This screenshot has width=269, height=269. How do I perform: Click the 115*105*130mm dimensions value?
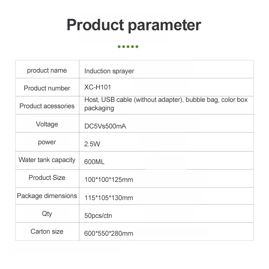click(109, 198)
